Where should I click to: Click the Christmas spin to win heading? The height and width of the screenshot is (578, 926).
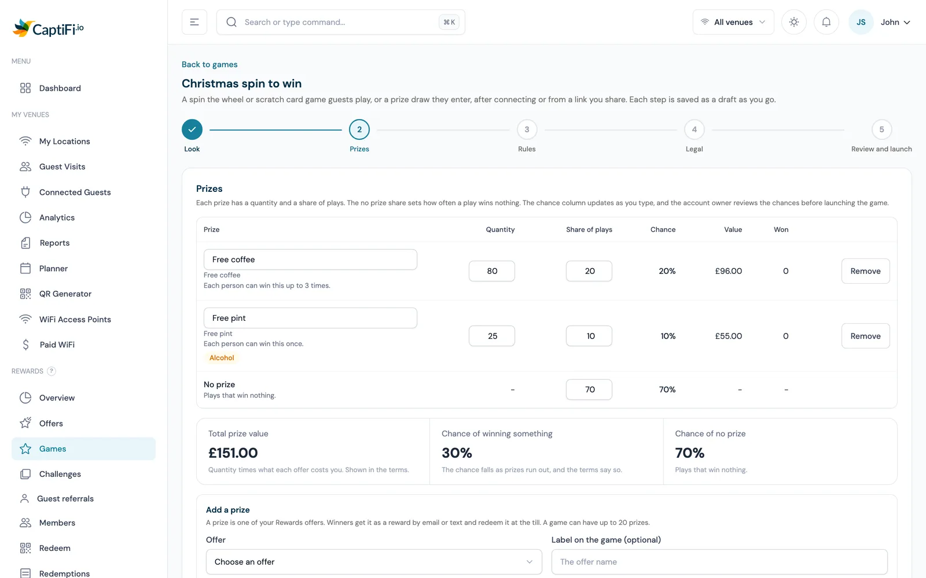pyautogui.click(x=241, y=83)
